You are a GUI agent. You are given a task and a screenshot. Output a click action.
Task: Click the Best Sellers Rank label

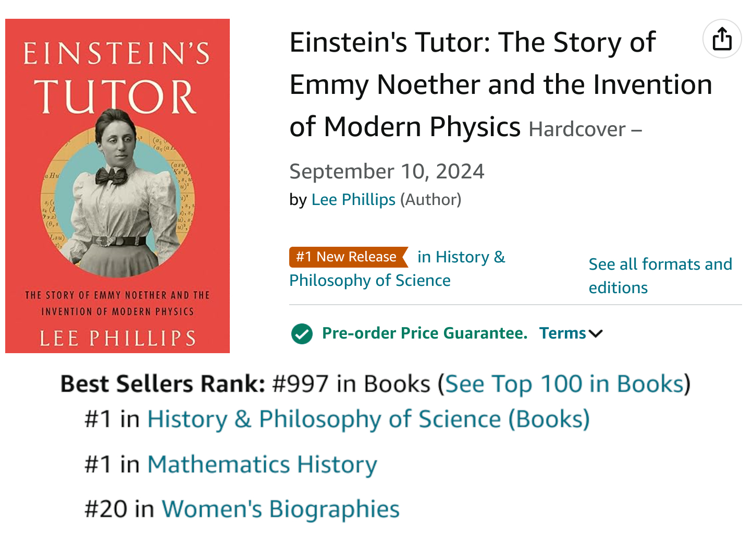click(163, 384)
